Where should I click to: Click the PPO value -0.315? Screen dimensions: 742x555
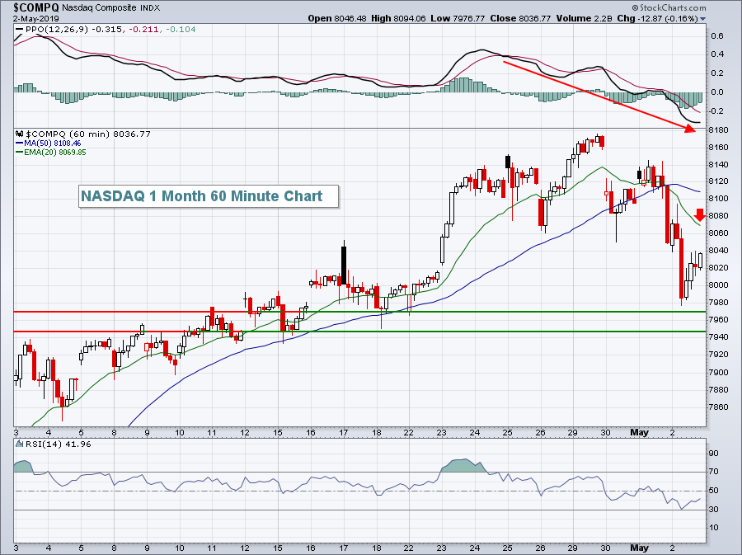[107, 30]
